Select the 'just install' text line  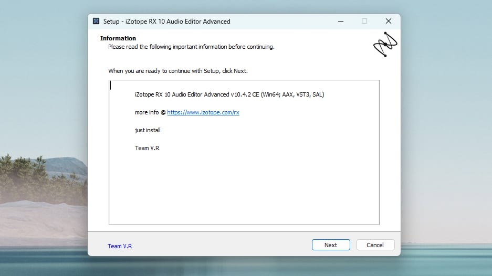pos(148,130)
